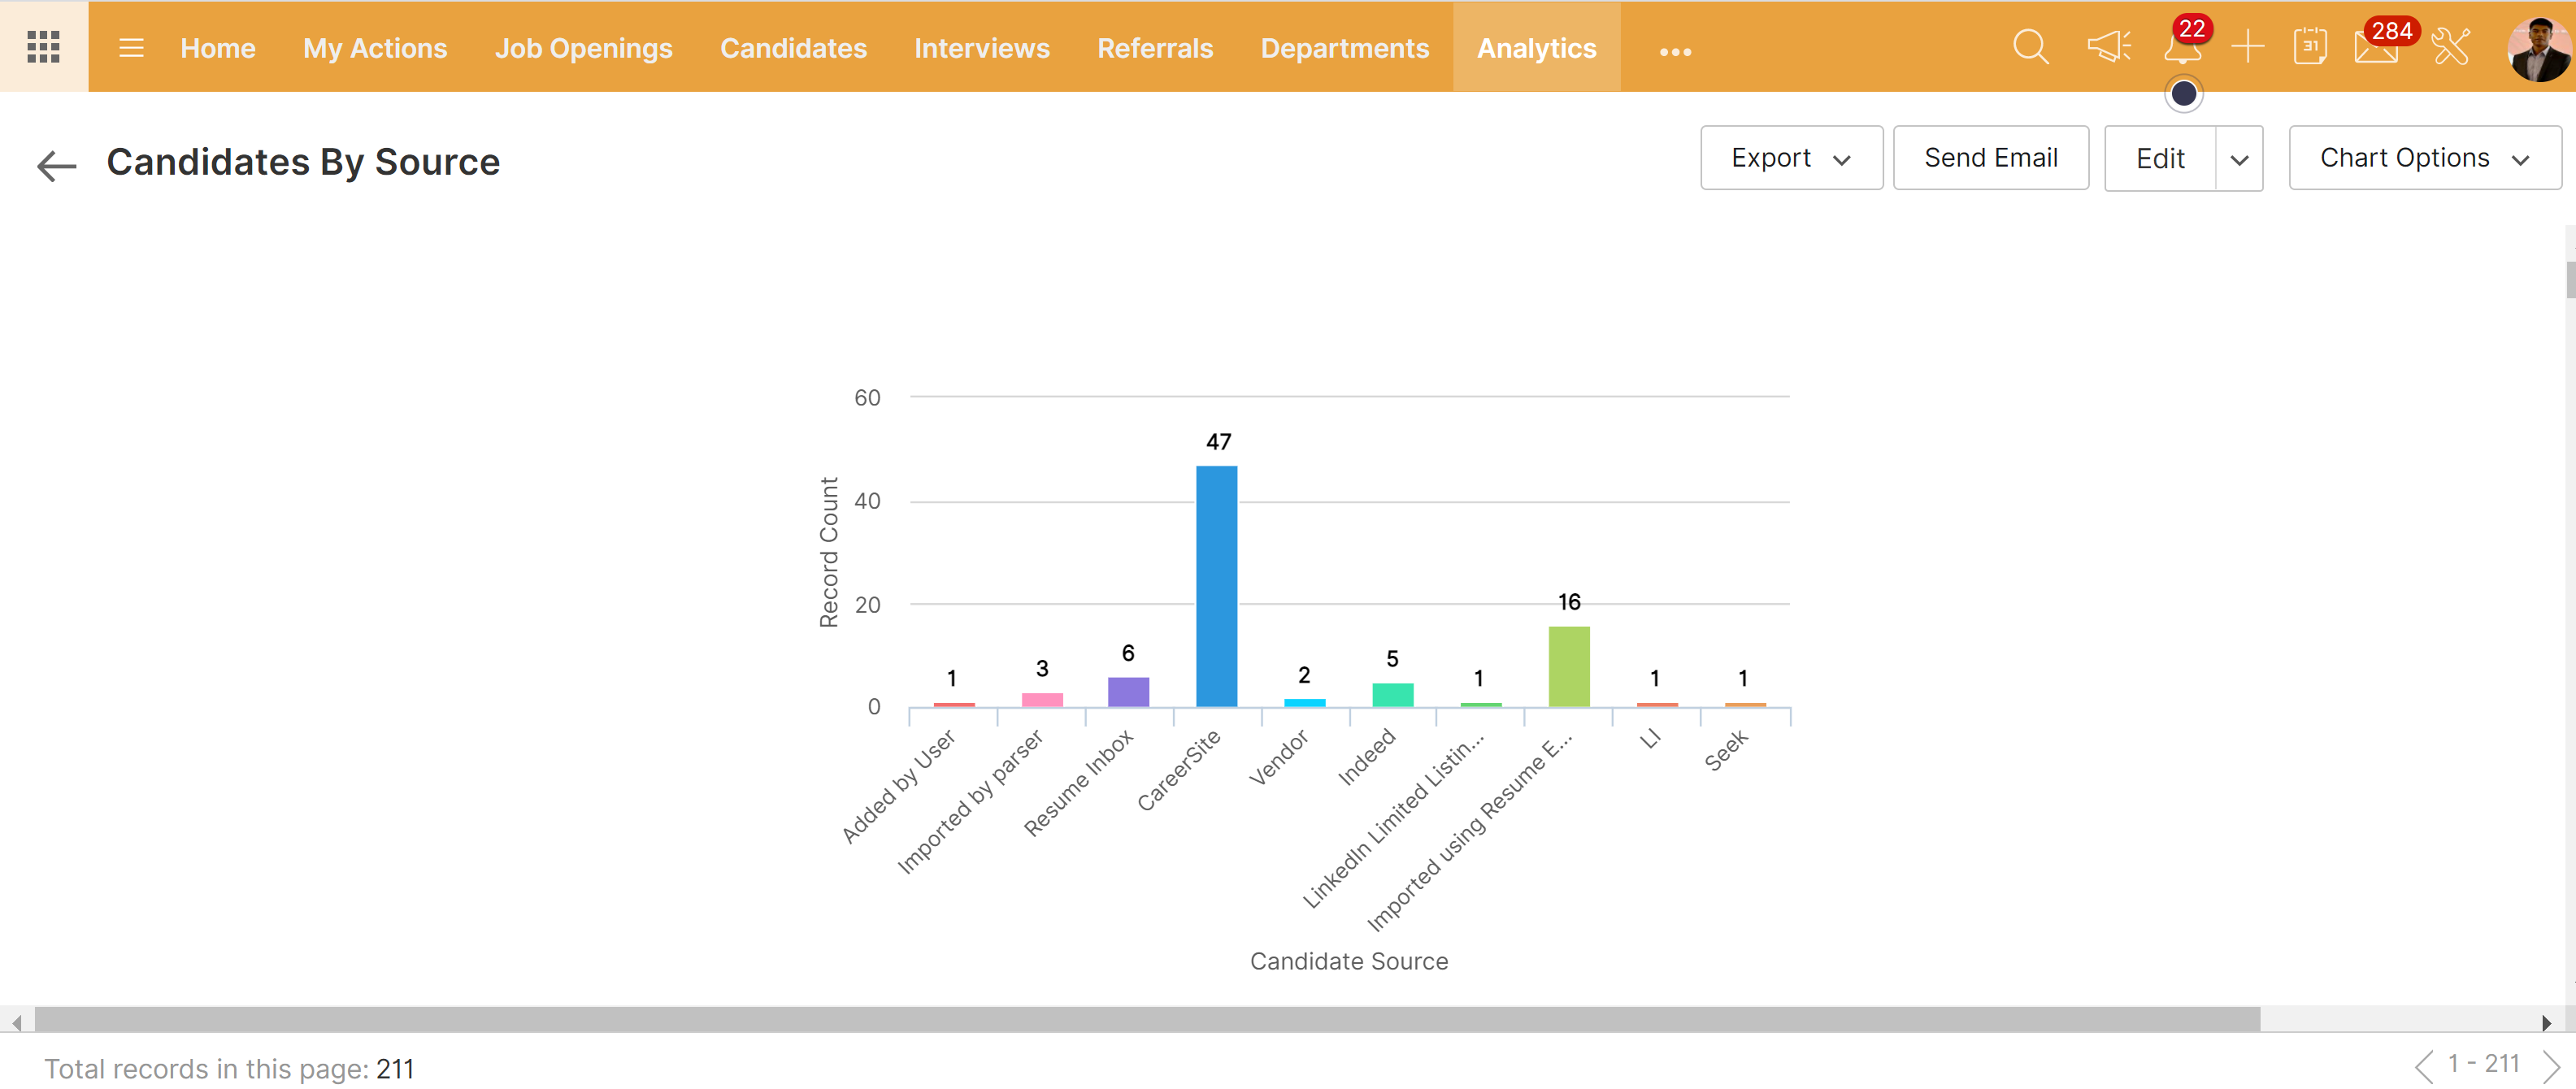Open setup tools wrench icon
Viewport: 2576px width, 1089px height.
[2451, 47]
